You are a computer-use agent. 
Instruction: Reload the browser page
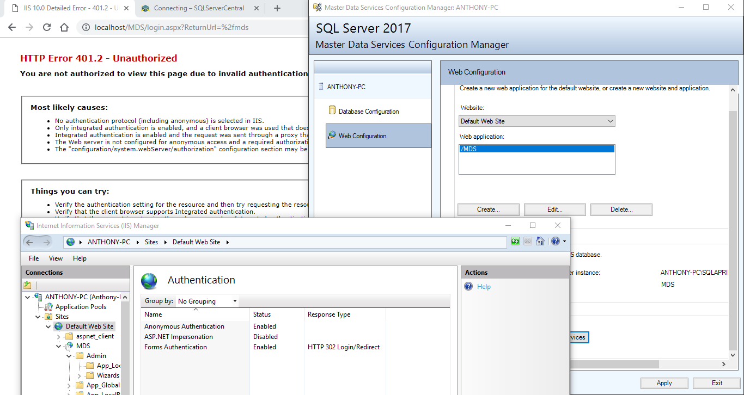(x=47, y=27)
